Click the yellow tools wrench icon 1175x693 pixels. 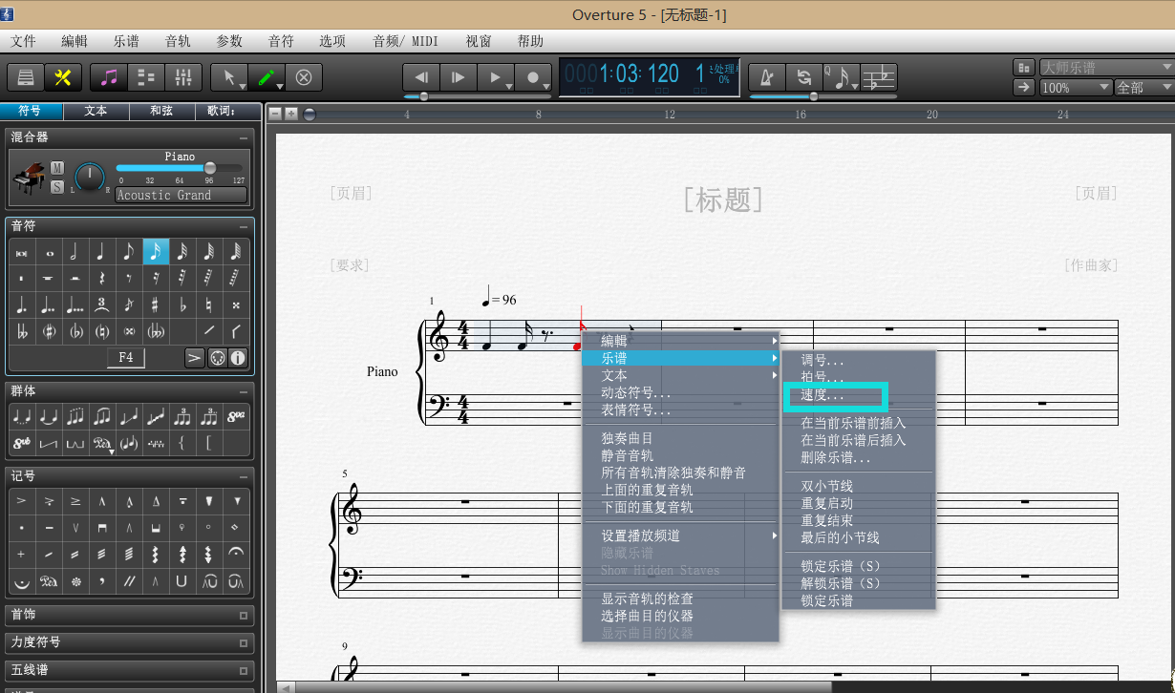tap(64, 77)
